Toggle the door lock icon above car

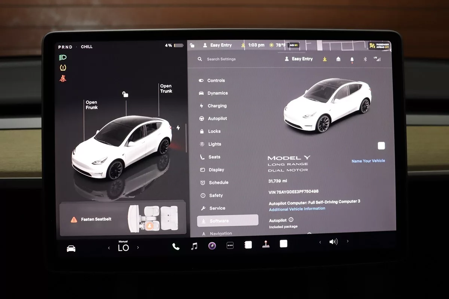(125, 95)
